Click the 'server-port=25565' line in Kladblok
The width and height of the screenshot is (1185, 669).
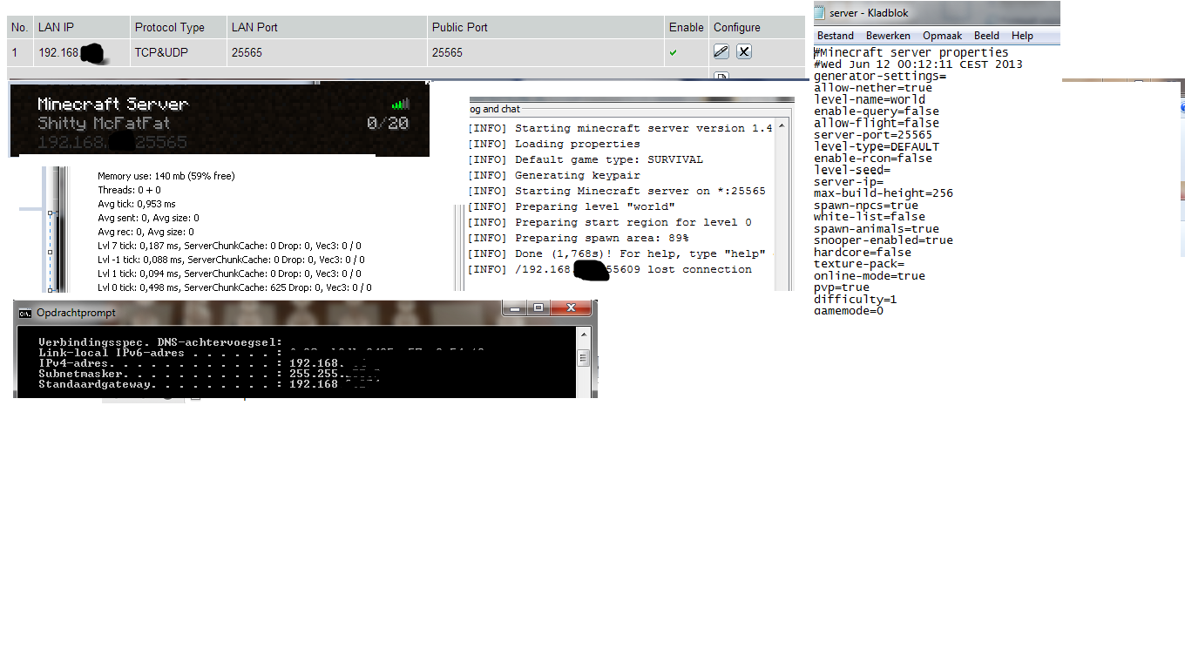(x=873, y=135)
